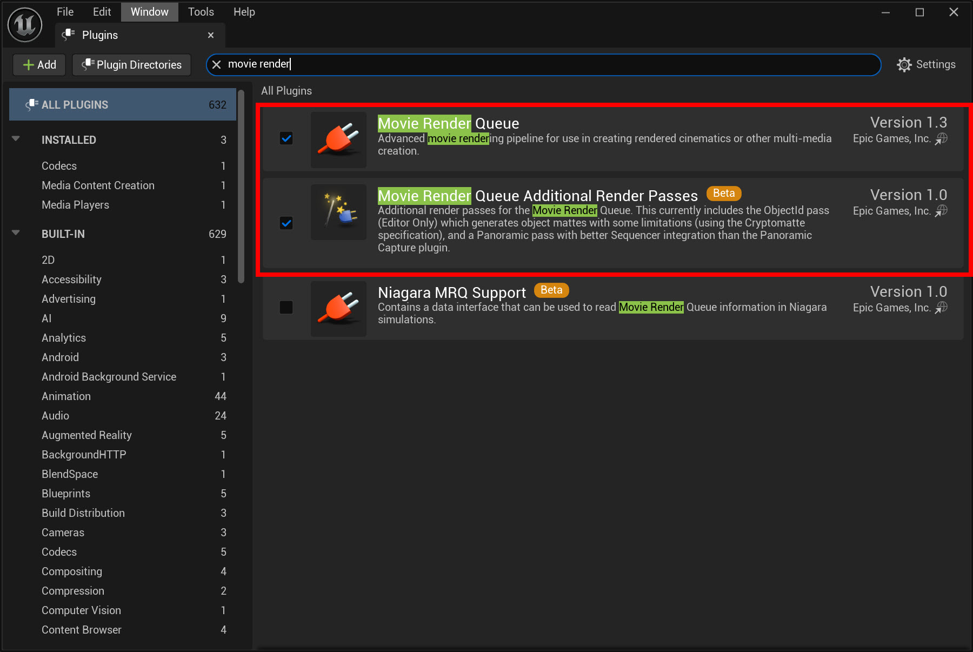Select Android Background Service category
The width and height of the screenshot is (973, 652).
pos(123,377)
